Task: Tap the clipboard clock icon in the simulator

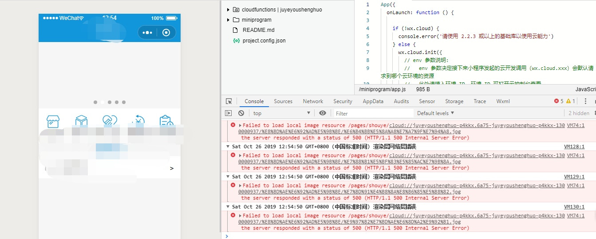Action: 166,121
